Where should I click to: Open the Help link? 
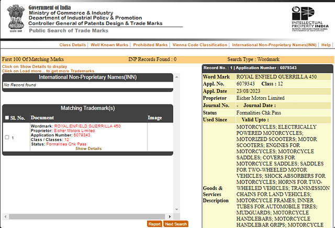(326, 45)
